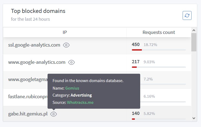The image size is (201, 127).
Task: Follow the Whotracks.me source link
Action: tap(80, 103)
